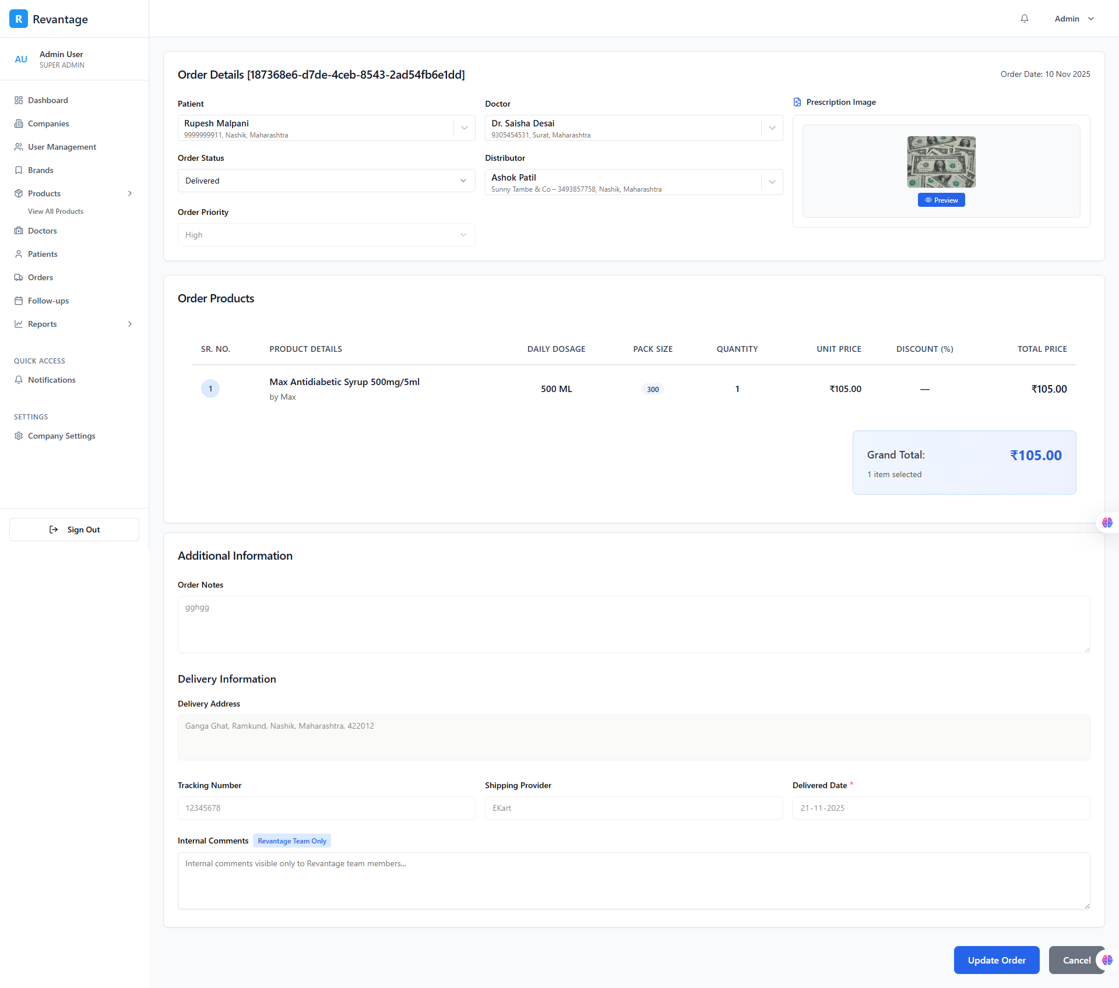Collapse the Products submenu chevron

130,193
